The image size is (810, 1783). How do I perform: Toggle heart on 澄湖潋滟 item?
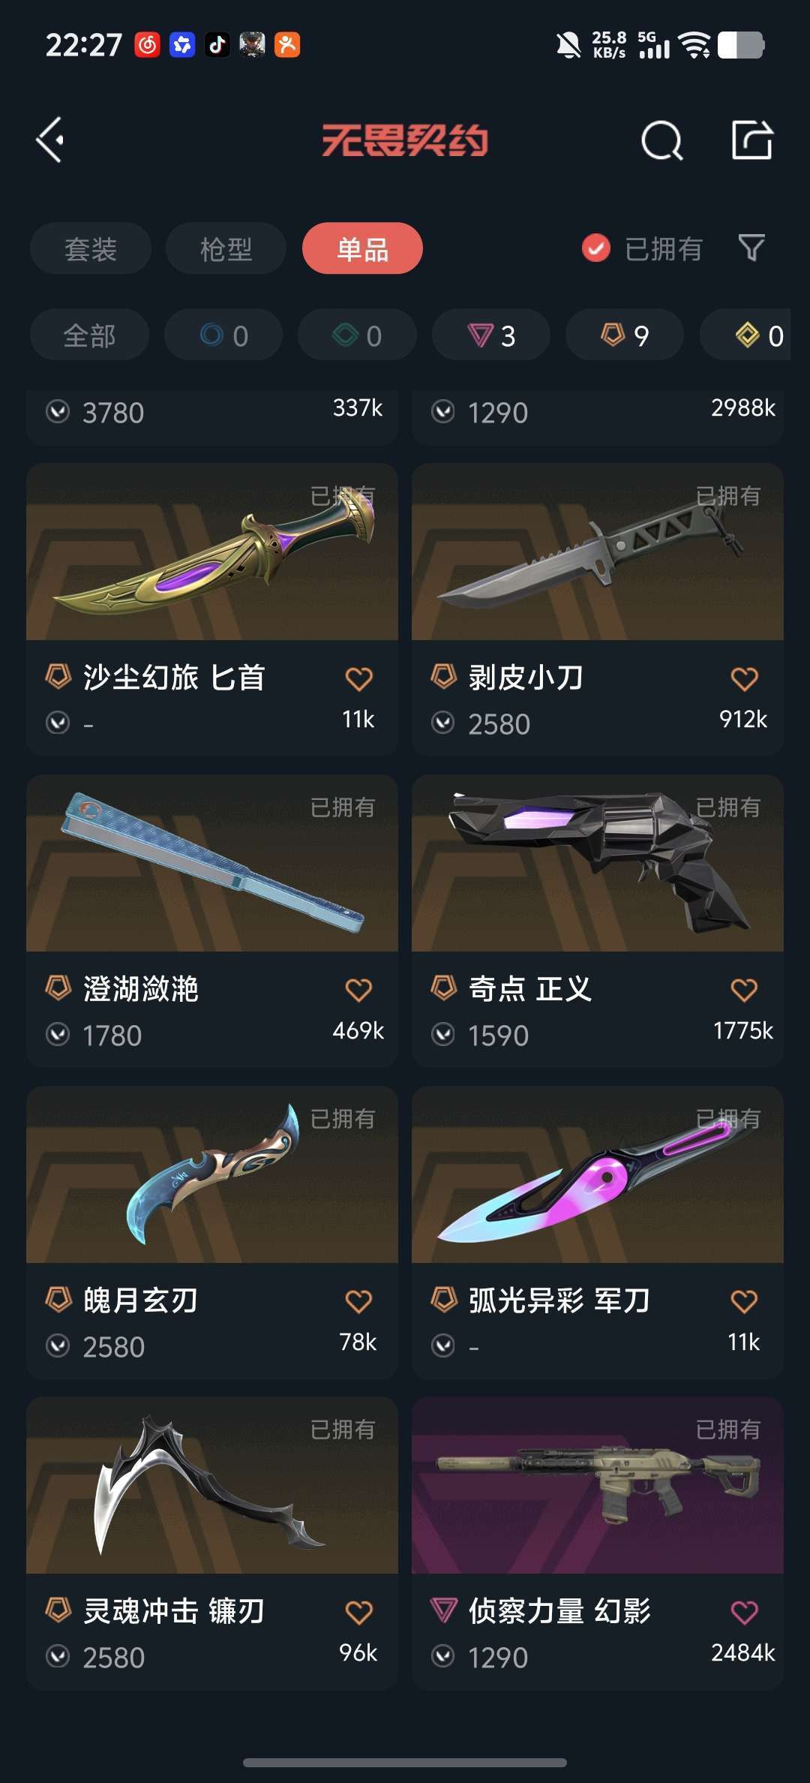pos(359,990)
